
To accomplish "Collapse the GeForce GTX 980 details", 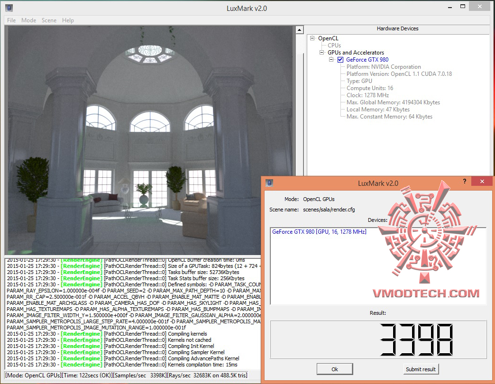I will pos(331,59).
